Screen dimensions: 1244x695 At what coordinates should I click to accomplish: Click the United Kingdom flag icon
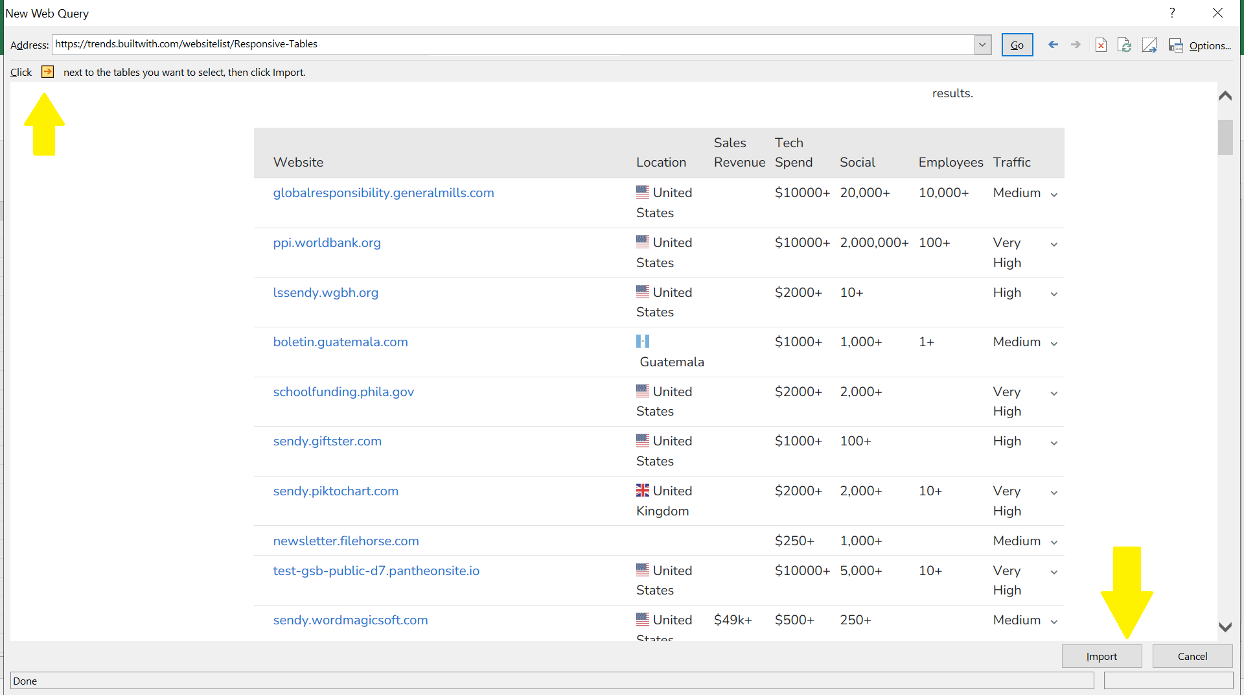pos(642,490)
